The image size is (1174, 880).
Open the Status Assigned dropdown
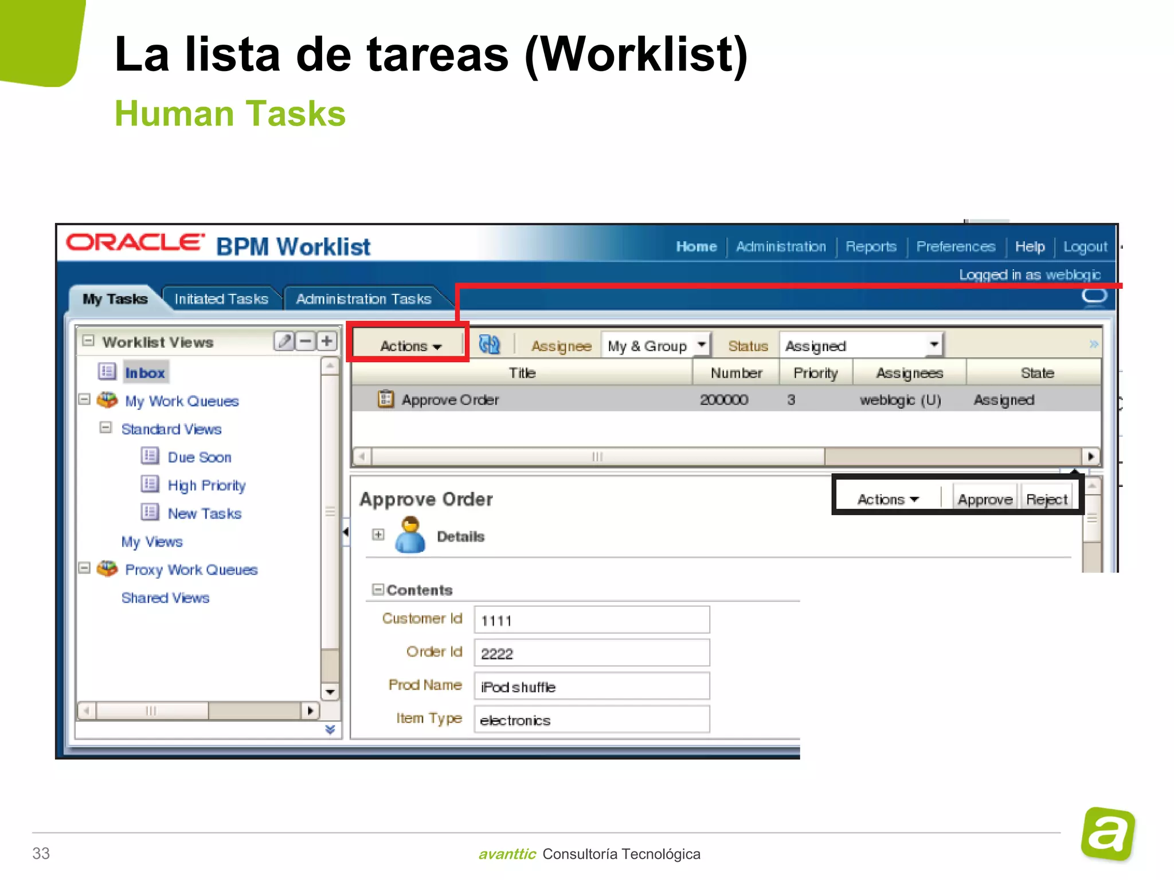coord(862,345)
